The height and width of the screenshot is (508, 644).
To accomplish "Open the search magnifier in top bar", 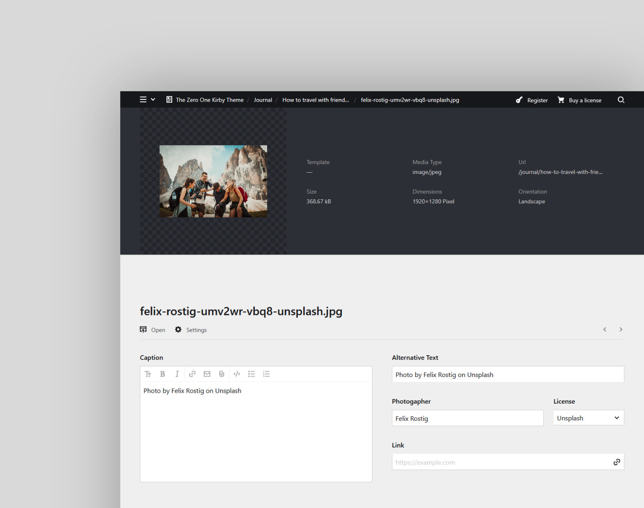I will tap(621, 100).
